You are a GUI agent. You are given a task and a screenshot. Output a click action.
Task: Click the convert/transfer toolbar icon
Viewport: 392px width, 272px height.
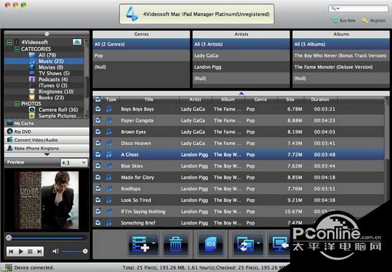(245, 244)
